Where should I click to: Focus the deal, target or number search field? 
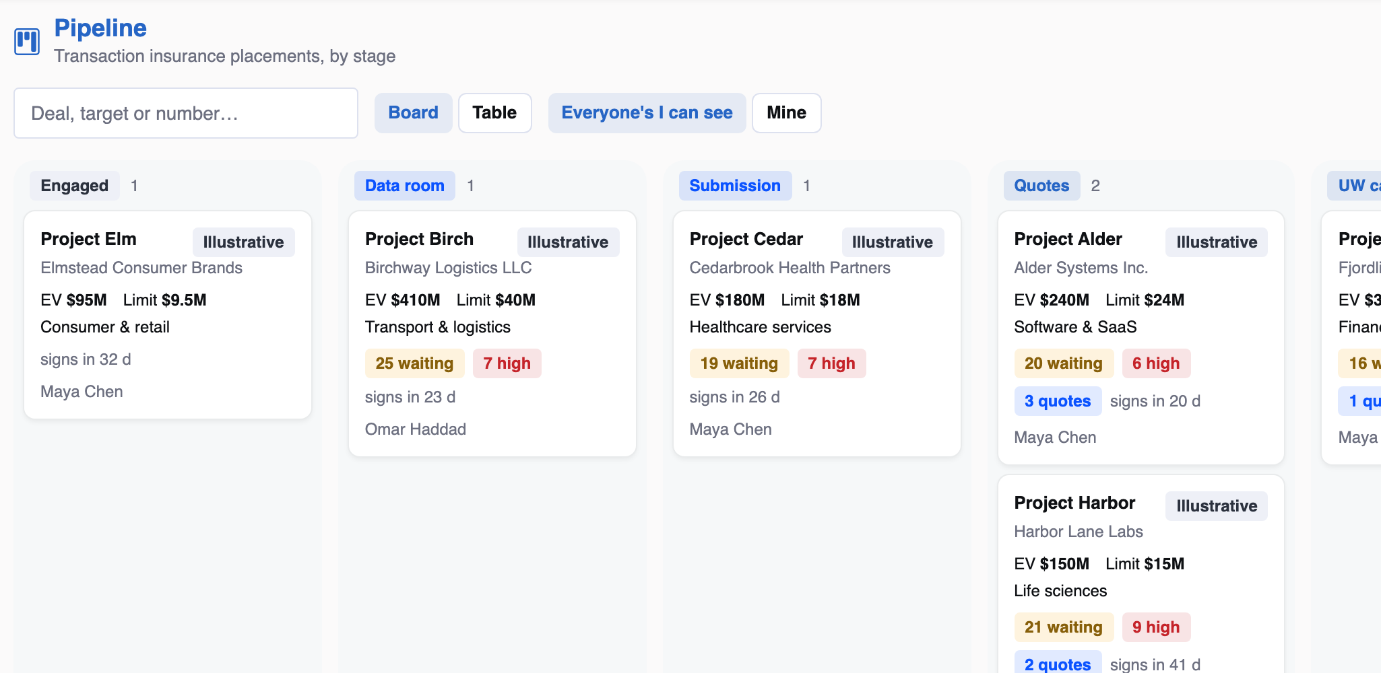pyautogui.click(x=186, y=113)
